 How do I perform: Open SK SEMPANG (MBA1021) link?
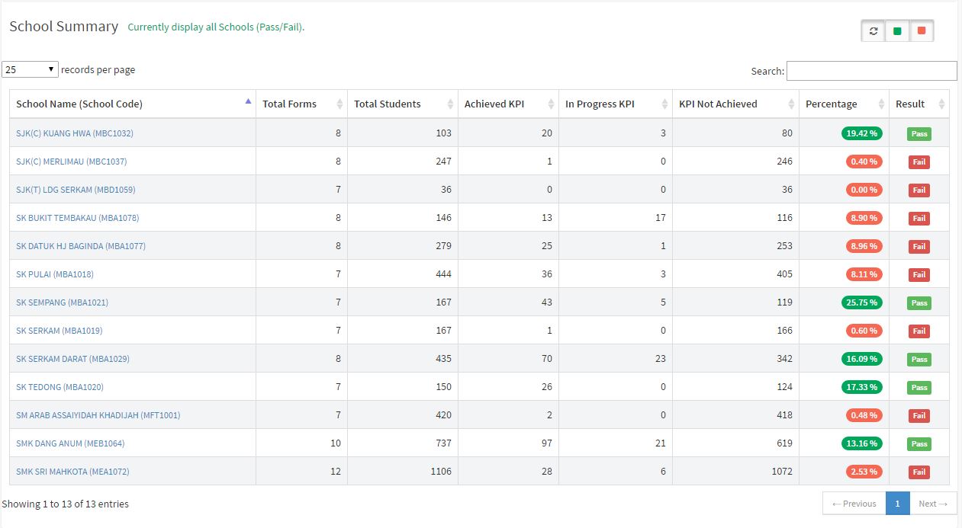[x=62, y=302]
